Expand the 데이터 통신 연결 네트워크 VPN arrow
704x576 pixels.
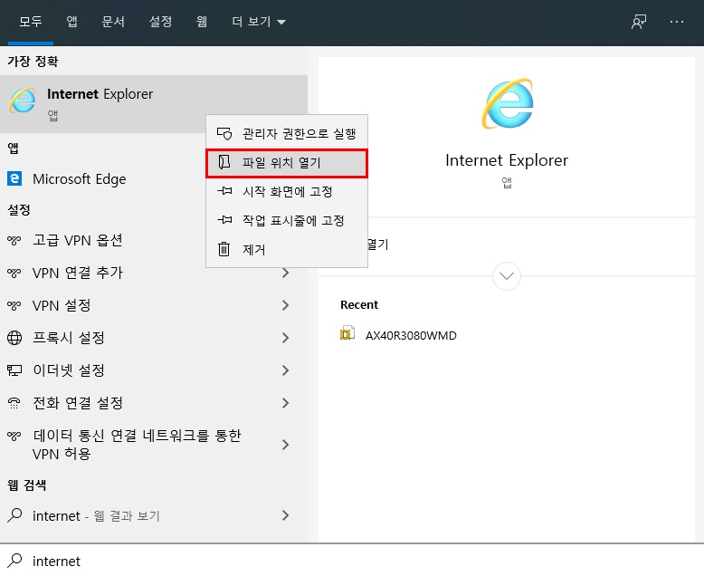(x=285, y=445)
